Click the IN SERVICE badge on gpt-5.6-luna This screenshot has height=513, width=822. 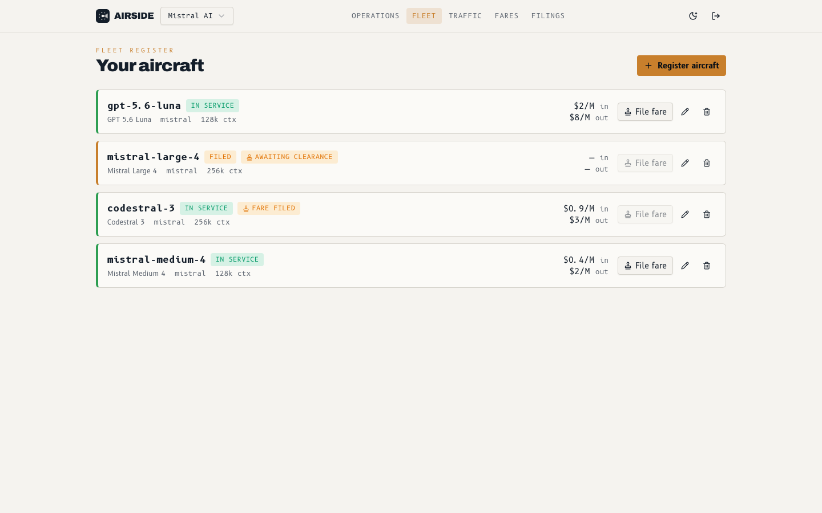tap(212, 105)
